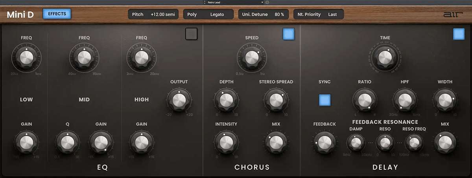Turn off the Delay section power toggle
The image size is (472, 178).
pyautogui.click(x=459, y=34)
